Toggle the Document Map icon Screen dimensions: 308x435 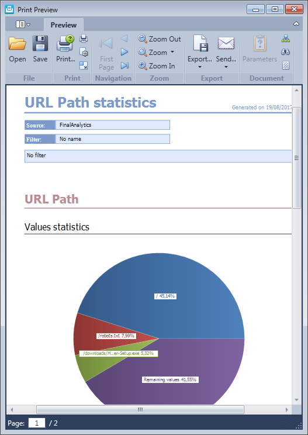click(286, 39)
